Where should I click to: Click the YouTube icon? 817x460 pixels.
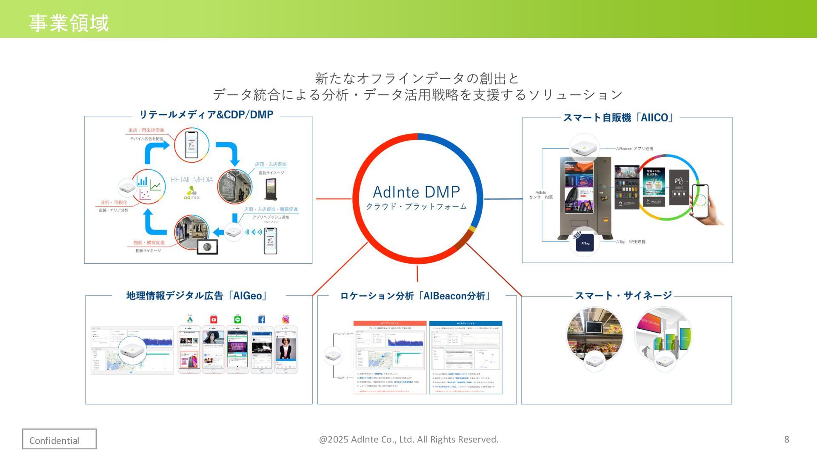pyautogui.click(x=214, y=319)
